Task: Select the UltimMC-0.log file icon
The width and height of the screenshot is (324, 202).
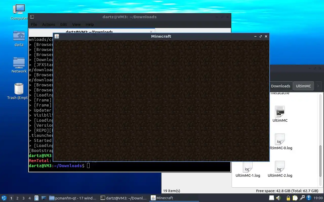Action: pyautogui.click(x=280, y=142)
